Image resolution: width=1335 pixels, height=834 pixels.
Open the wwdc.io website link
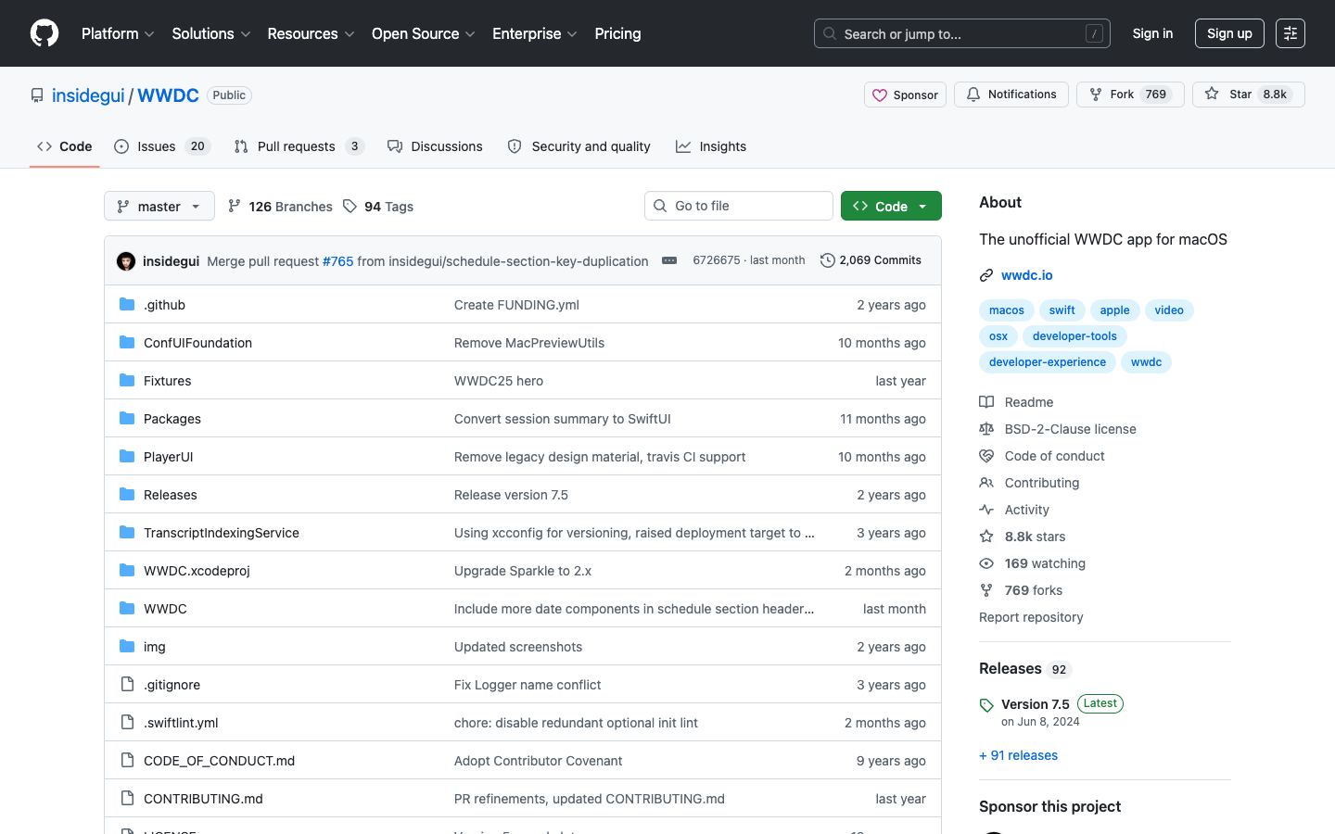pyautogui.click(x=1026, y=275)
